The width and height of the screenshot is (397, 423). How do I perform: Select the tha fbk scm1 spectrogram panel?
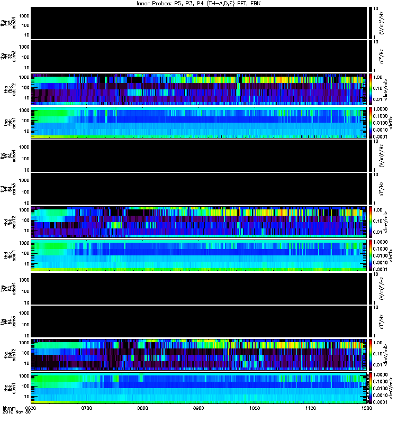[x=199, y=123]
